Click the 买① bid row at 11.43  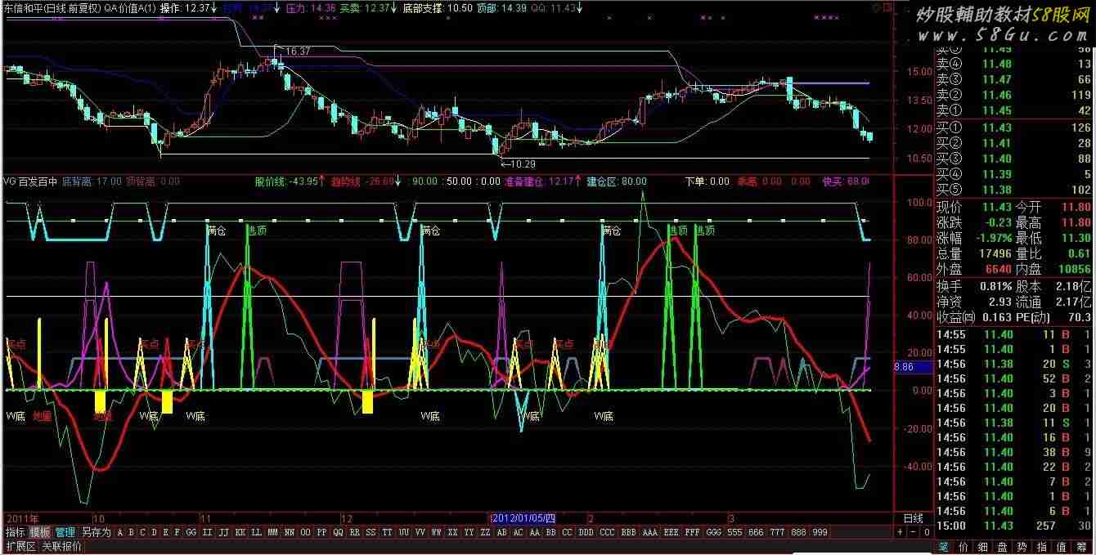pos(1013,128)
